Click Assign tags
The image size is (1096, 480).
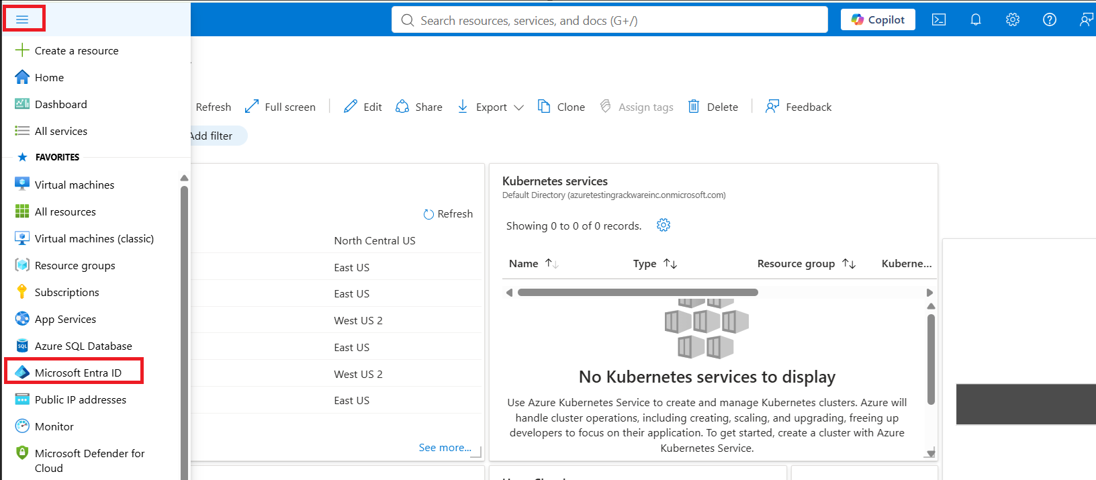tap(637, 107)
